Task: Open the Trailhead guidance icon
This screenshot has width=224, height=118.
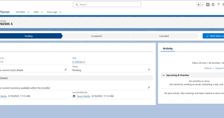Action: (x=213, y=4)
